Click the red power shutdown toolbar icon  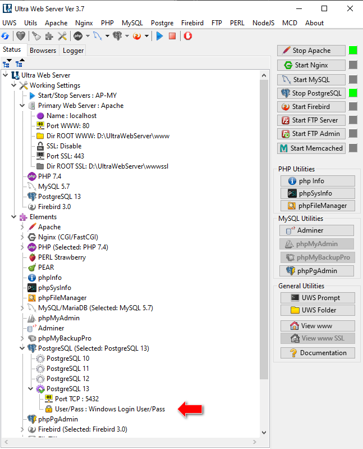coord(188,36)
